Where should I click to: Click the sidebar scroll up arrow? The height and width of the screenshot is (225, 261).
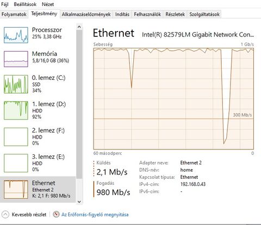(x=79, y=27)
